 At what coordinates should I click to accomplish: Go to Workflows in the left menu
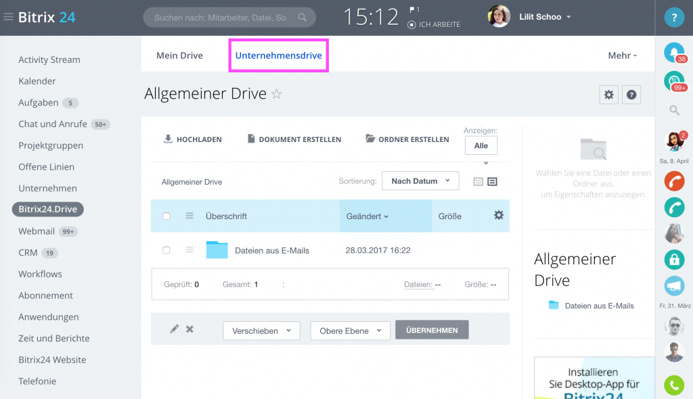click(x=40, y=274)
